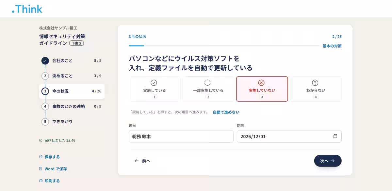Screen dimensions: 392x191
Task: Select the '実施している' answer option
Action: (155, 89)
